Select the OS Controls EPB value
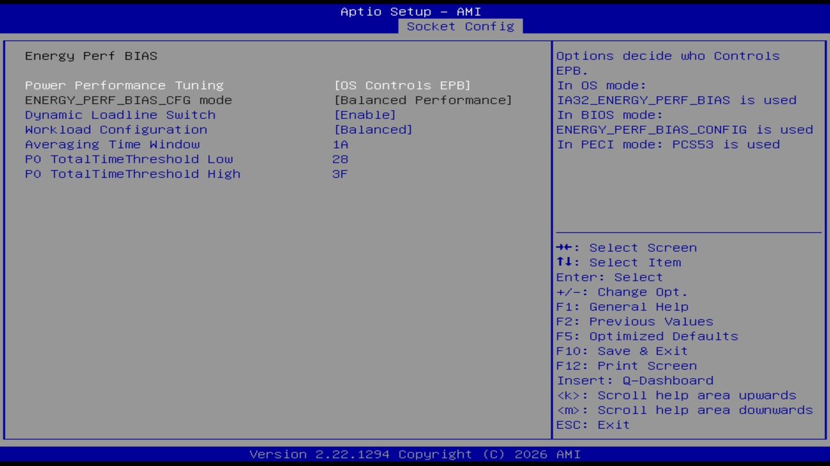 pyautogui.click(x=403, y=85)
